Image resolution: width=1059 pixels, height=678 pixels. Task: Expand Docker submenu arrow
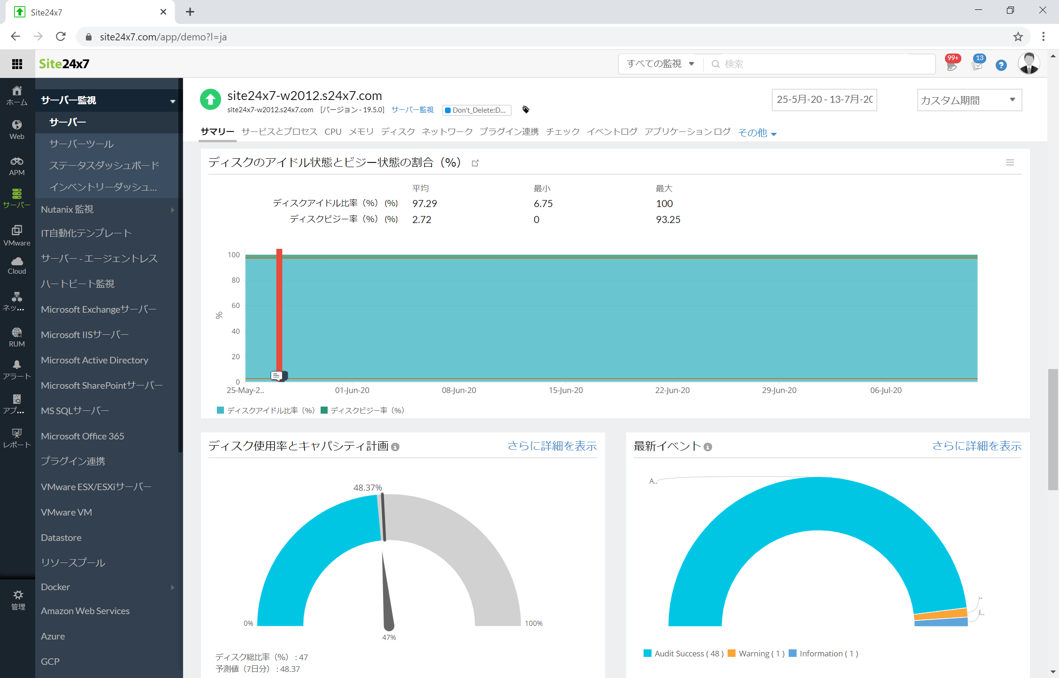pyautogui.click(x=173, y=587)
